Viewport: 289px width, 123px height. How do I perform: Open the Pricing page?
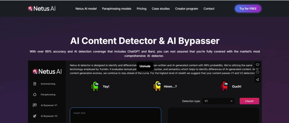pos(141,9)
